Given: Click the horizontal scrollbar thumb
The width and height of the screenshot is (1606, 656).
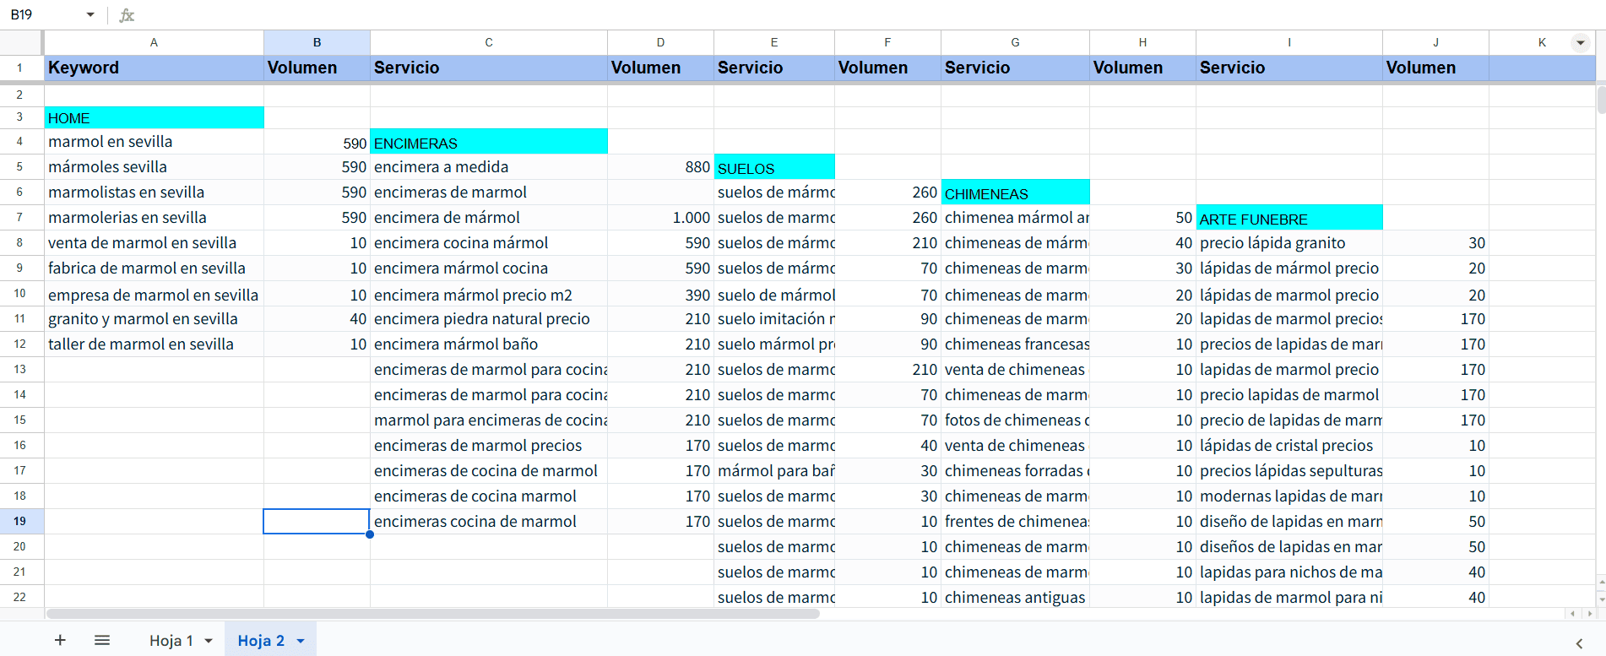Looking at the screenshot, I should (x=432, y=614).
